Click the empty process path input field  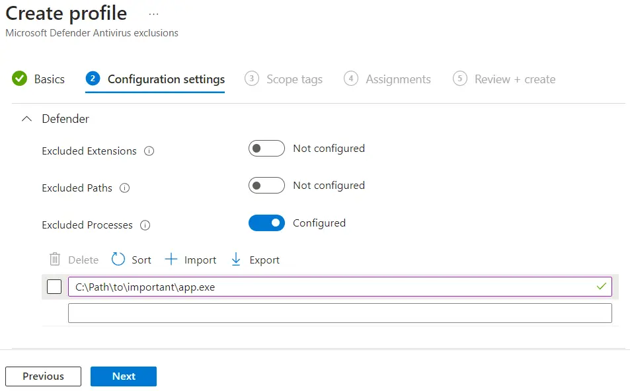click(340, 313)
